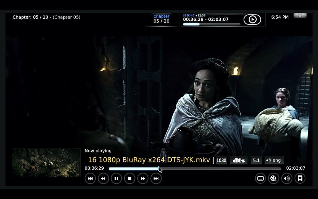Viewport: 318px width, 199px height.
Task: Skip to the next chapter
Action: [x=156, y=179]
